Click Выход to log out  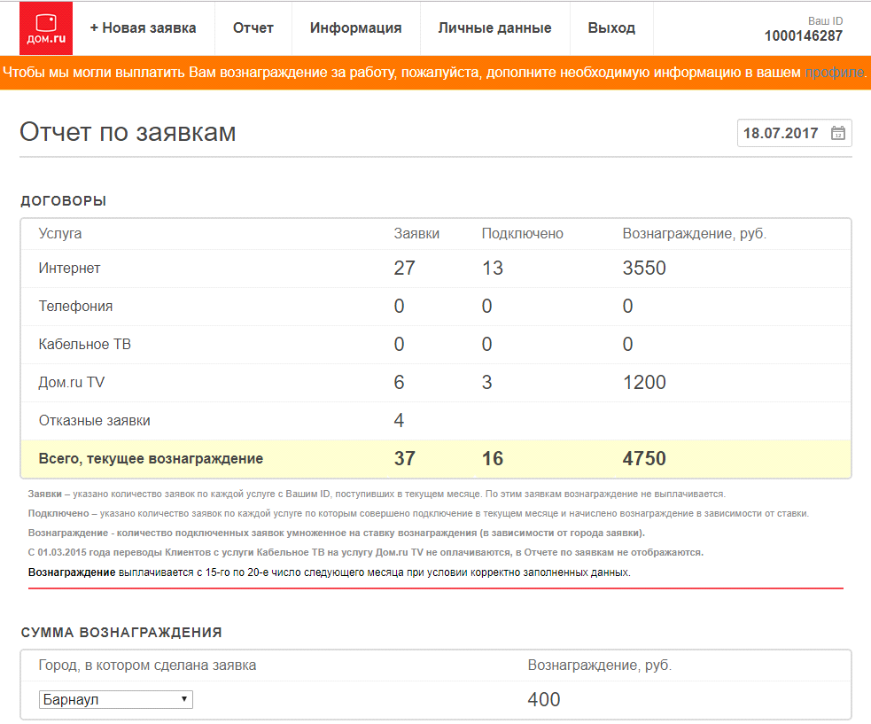click(x=611, y=28)
